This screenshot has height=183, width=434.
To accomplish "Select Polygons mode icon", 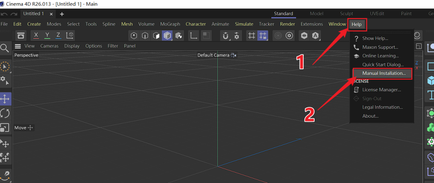I will pyautogui.click(x=156, y=36).
